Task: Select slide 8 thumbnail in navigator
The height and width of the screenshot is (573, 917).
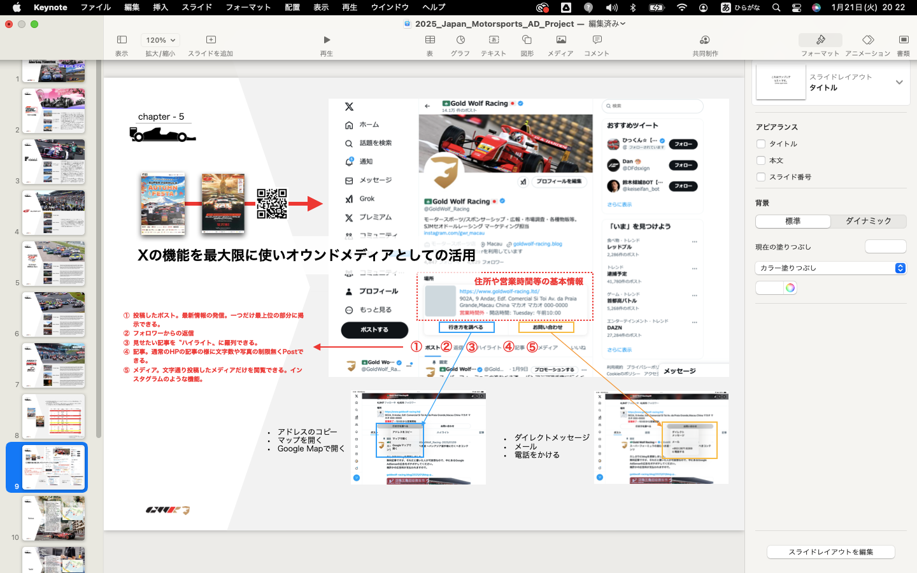Action: tap(53, 416)
